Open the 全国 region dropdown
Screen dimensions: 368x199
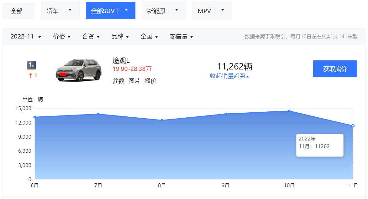[149, 37]
